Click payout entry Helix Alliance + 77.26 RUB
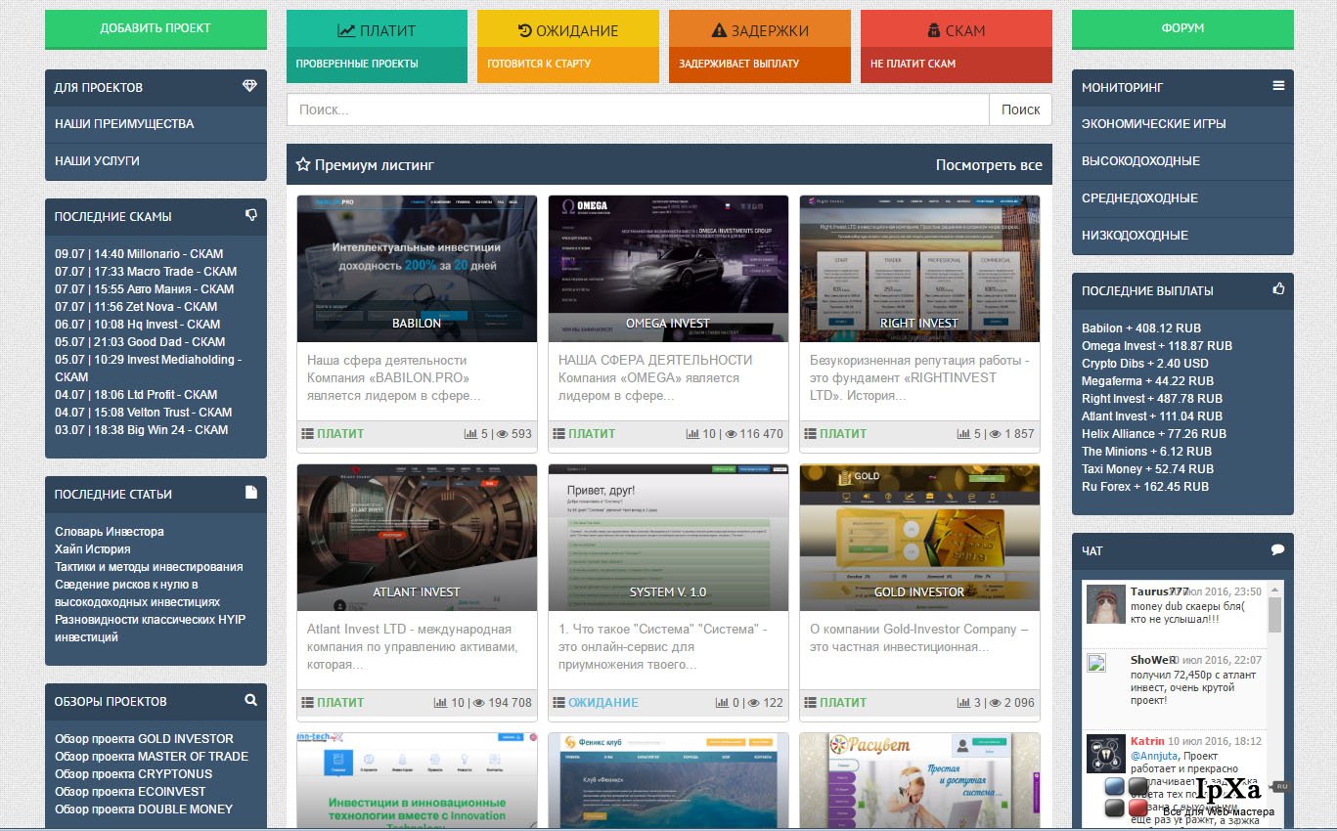Image resolution: width=1337 pixels, height=831 pixels. 1154,434
